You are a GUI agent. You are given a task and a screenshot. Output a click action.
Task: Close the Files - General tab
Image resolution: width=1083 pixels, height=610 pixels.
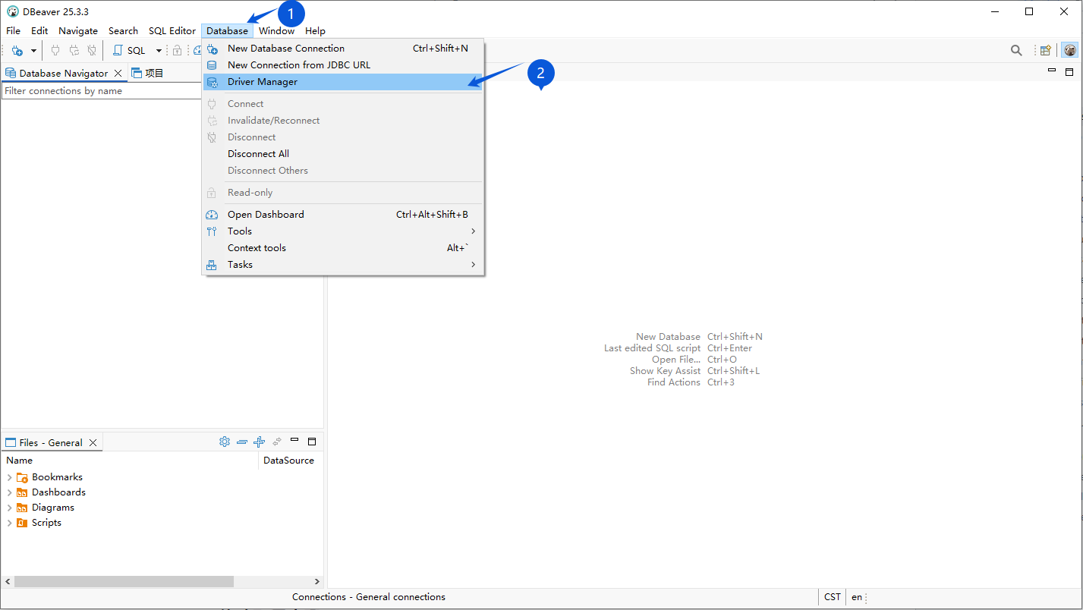point(93,443)
